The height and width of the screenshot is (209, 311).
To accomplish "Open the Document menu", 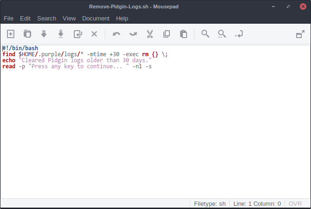I will point(96,19).
